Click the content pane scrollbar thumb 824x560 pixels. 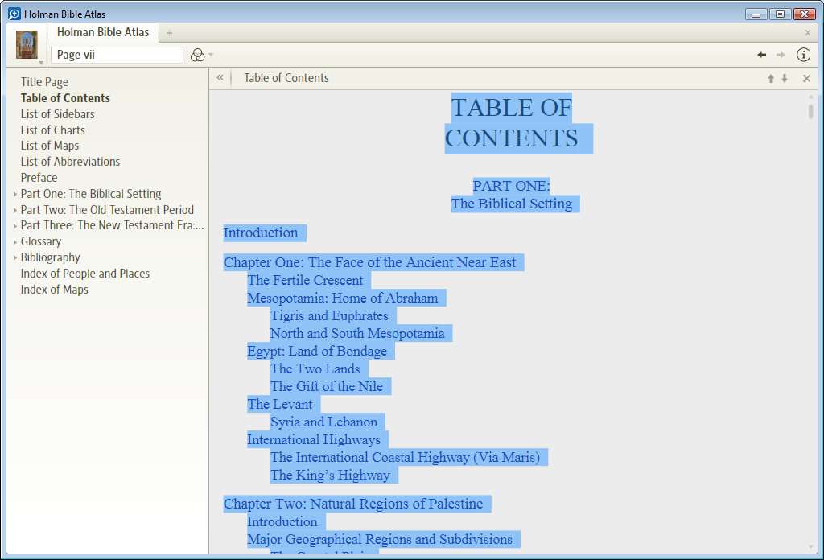tap(811, 111)
